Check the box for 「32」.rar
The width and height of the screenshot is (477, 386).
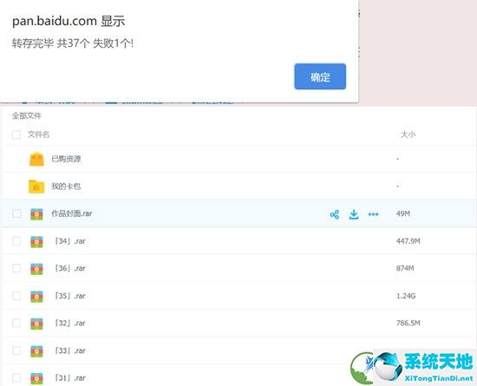pyautogui.click(x=16, y=323)
